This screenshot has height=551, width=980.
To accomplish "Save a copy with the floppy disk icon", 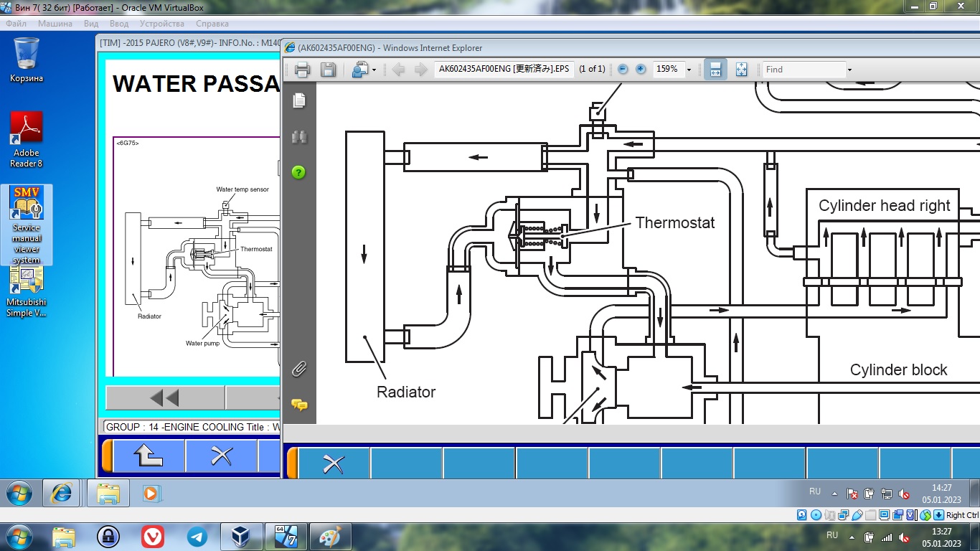I will (328, 70).
